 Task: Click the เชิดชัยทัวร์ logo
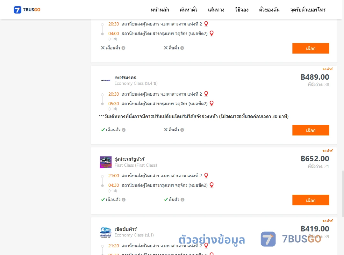point(106,232)
